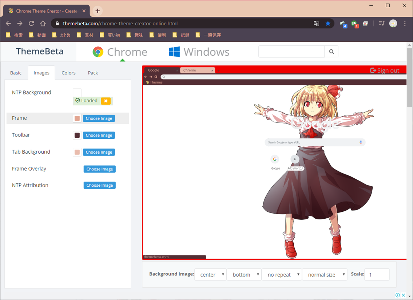The image size is (413, 300).
Task: Click the Scale input field
Action: 377,275
